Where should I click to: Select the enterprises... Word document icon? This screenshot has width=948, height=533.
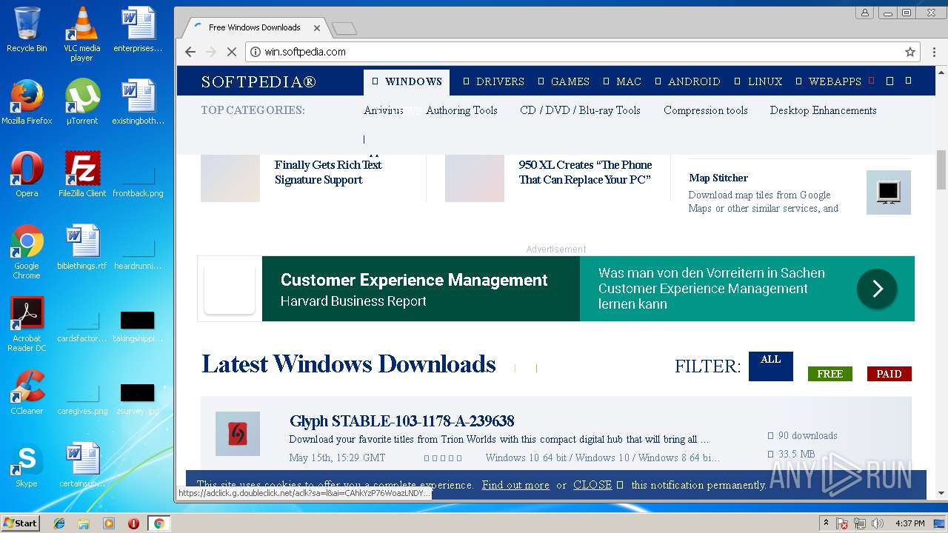[138, 30]
